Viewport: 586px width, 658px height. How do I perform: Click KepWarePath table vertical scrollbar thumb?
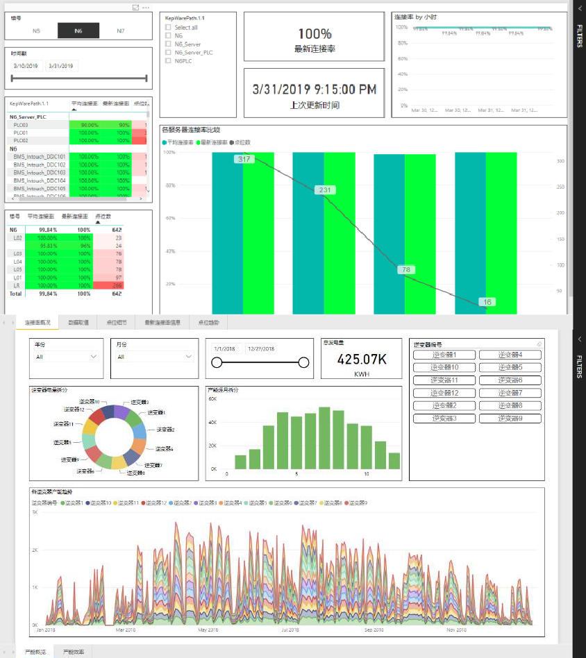(148, 112)
